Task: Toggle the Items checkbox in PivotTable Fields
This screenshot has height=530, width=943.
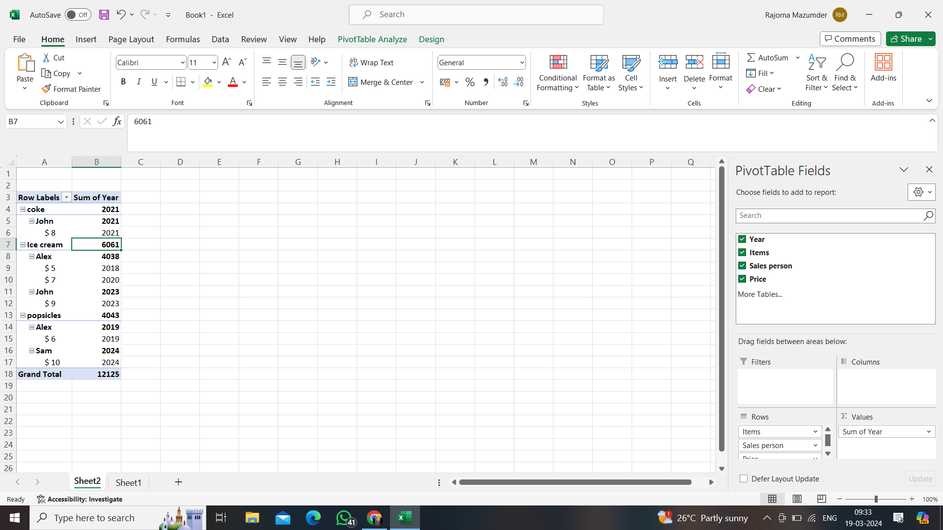Action: click(744, 252)
